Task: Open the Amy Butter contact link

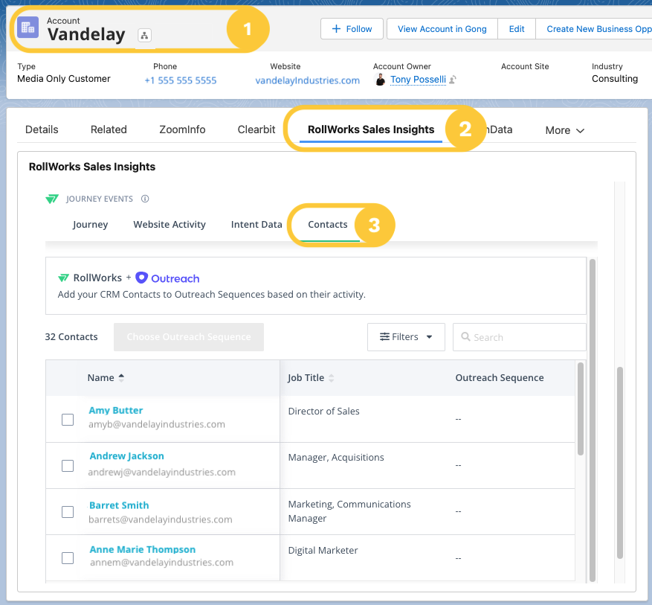Action: (x=115, y=410)
